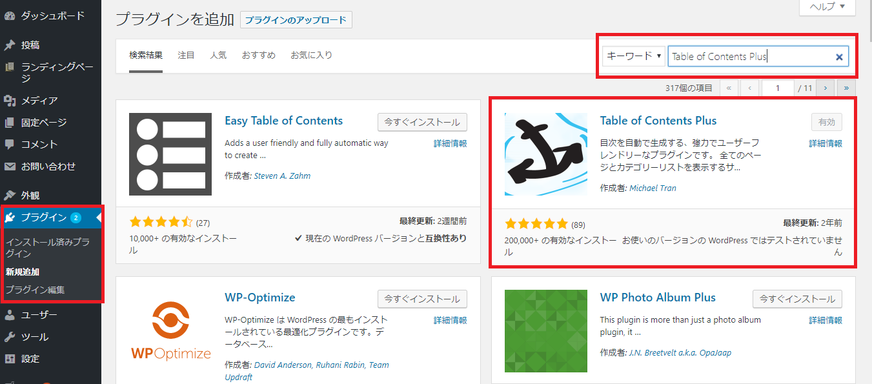Image resolution: width=872 pixels, height=384 pixels.
Task: Click the Tools wrench icon
Action: (x=10, y=338)
